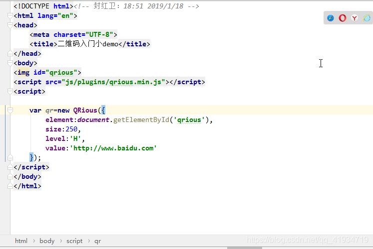Click the getElementById method call

141,120
